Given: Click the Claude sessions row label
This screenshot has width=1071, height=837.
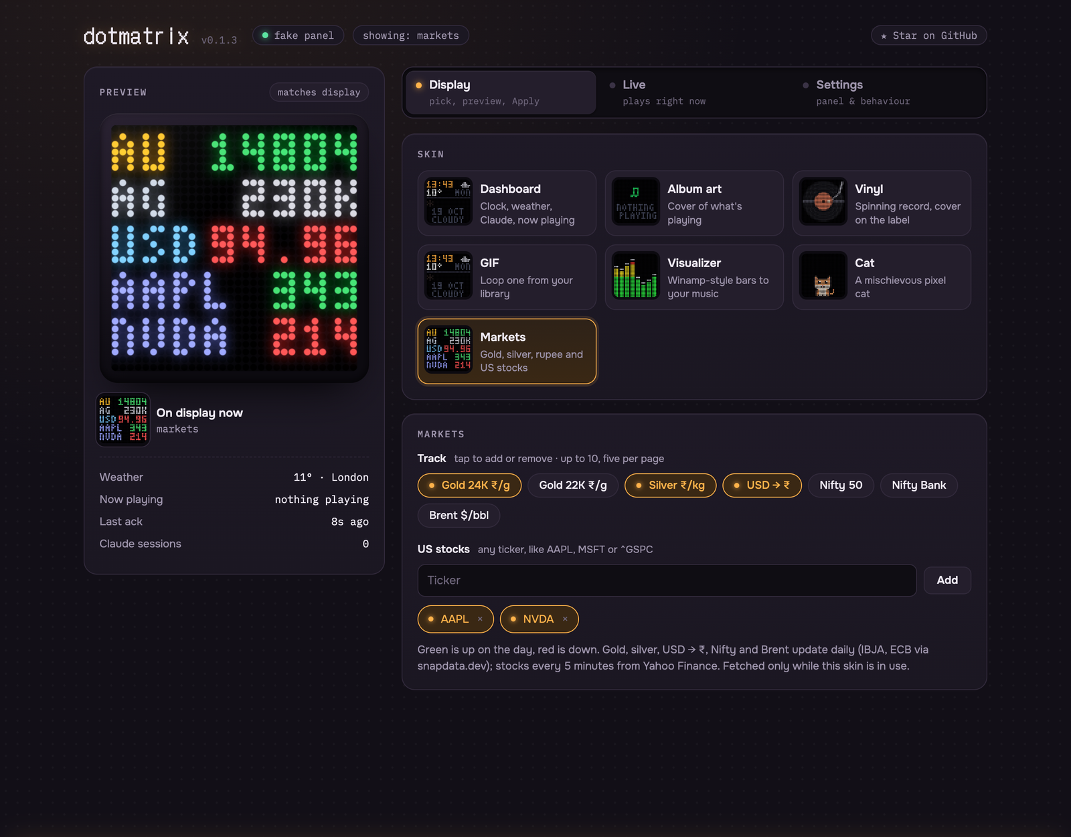Looking at the screenshot, I should point(141,544).
